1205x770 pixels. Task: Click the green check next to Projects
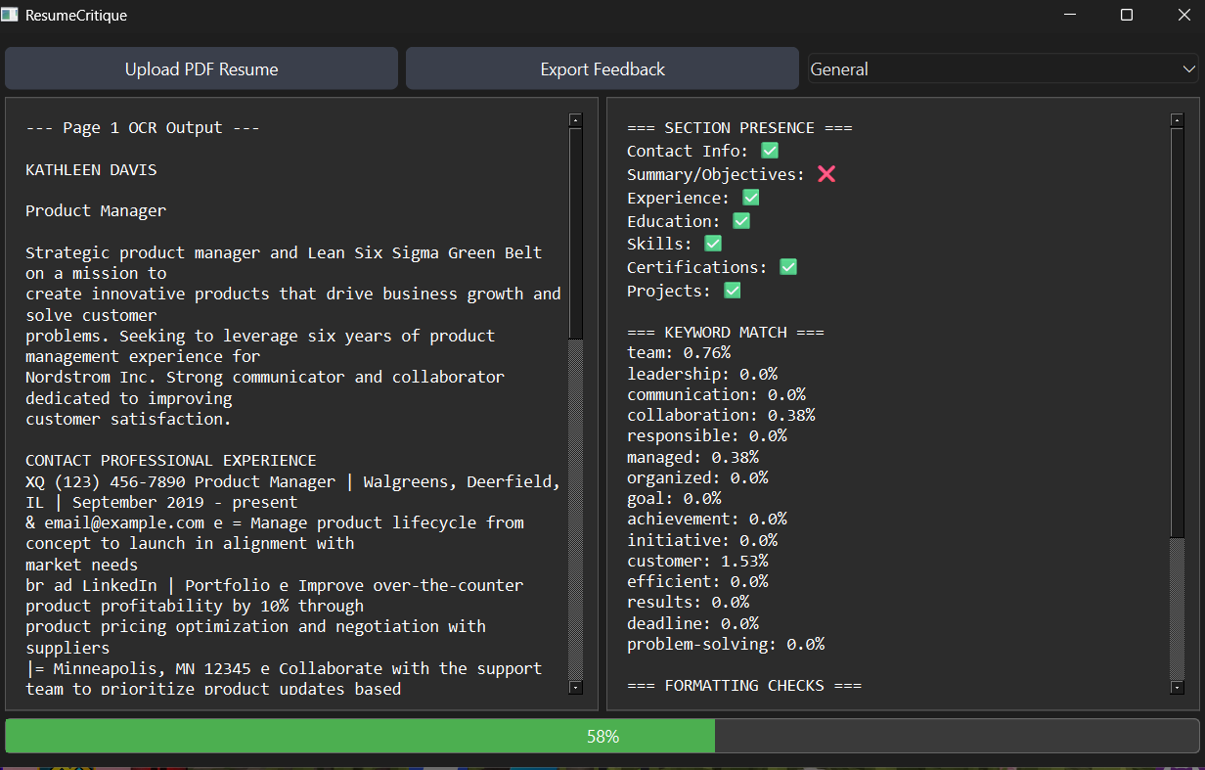(x=733, y=291)
